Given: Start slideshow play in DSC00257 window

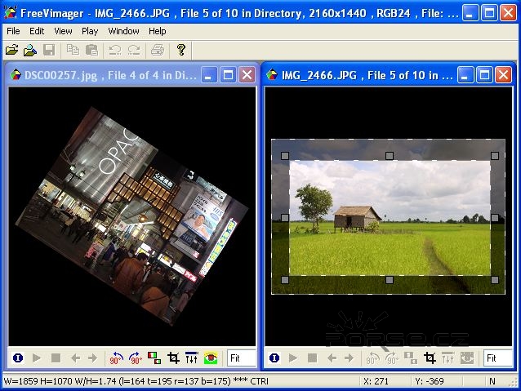Looking at the screenshot, I should pyautogui.click(x=37, y=358).
